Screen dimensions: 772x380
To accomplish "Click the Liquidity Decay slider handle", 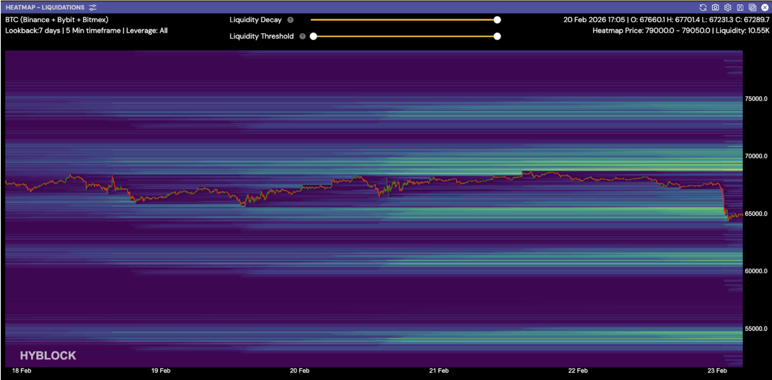I will [x=497, y=20].
